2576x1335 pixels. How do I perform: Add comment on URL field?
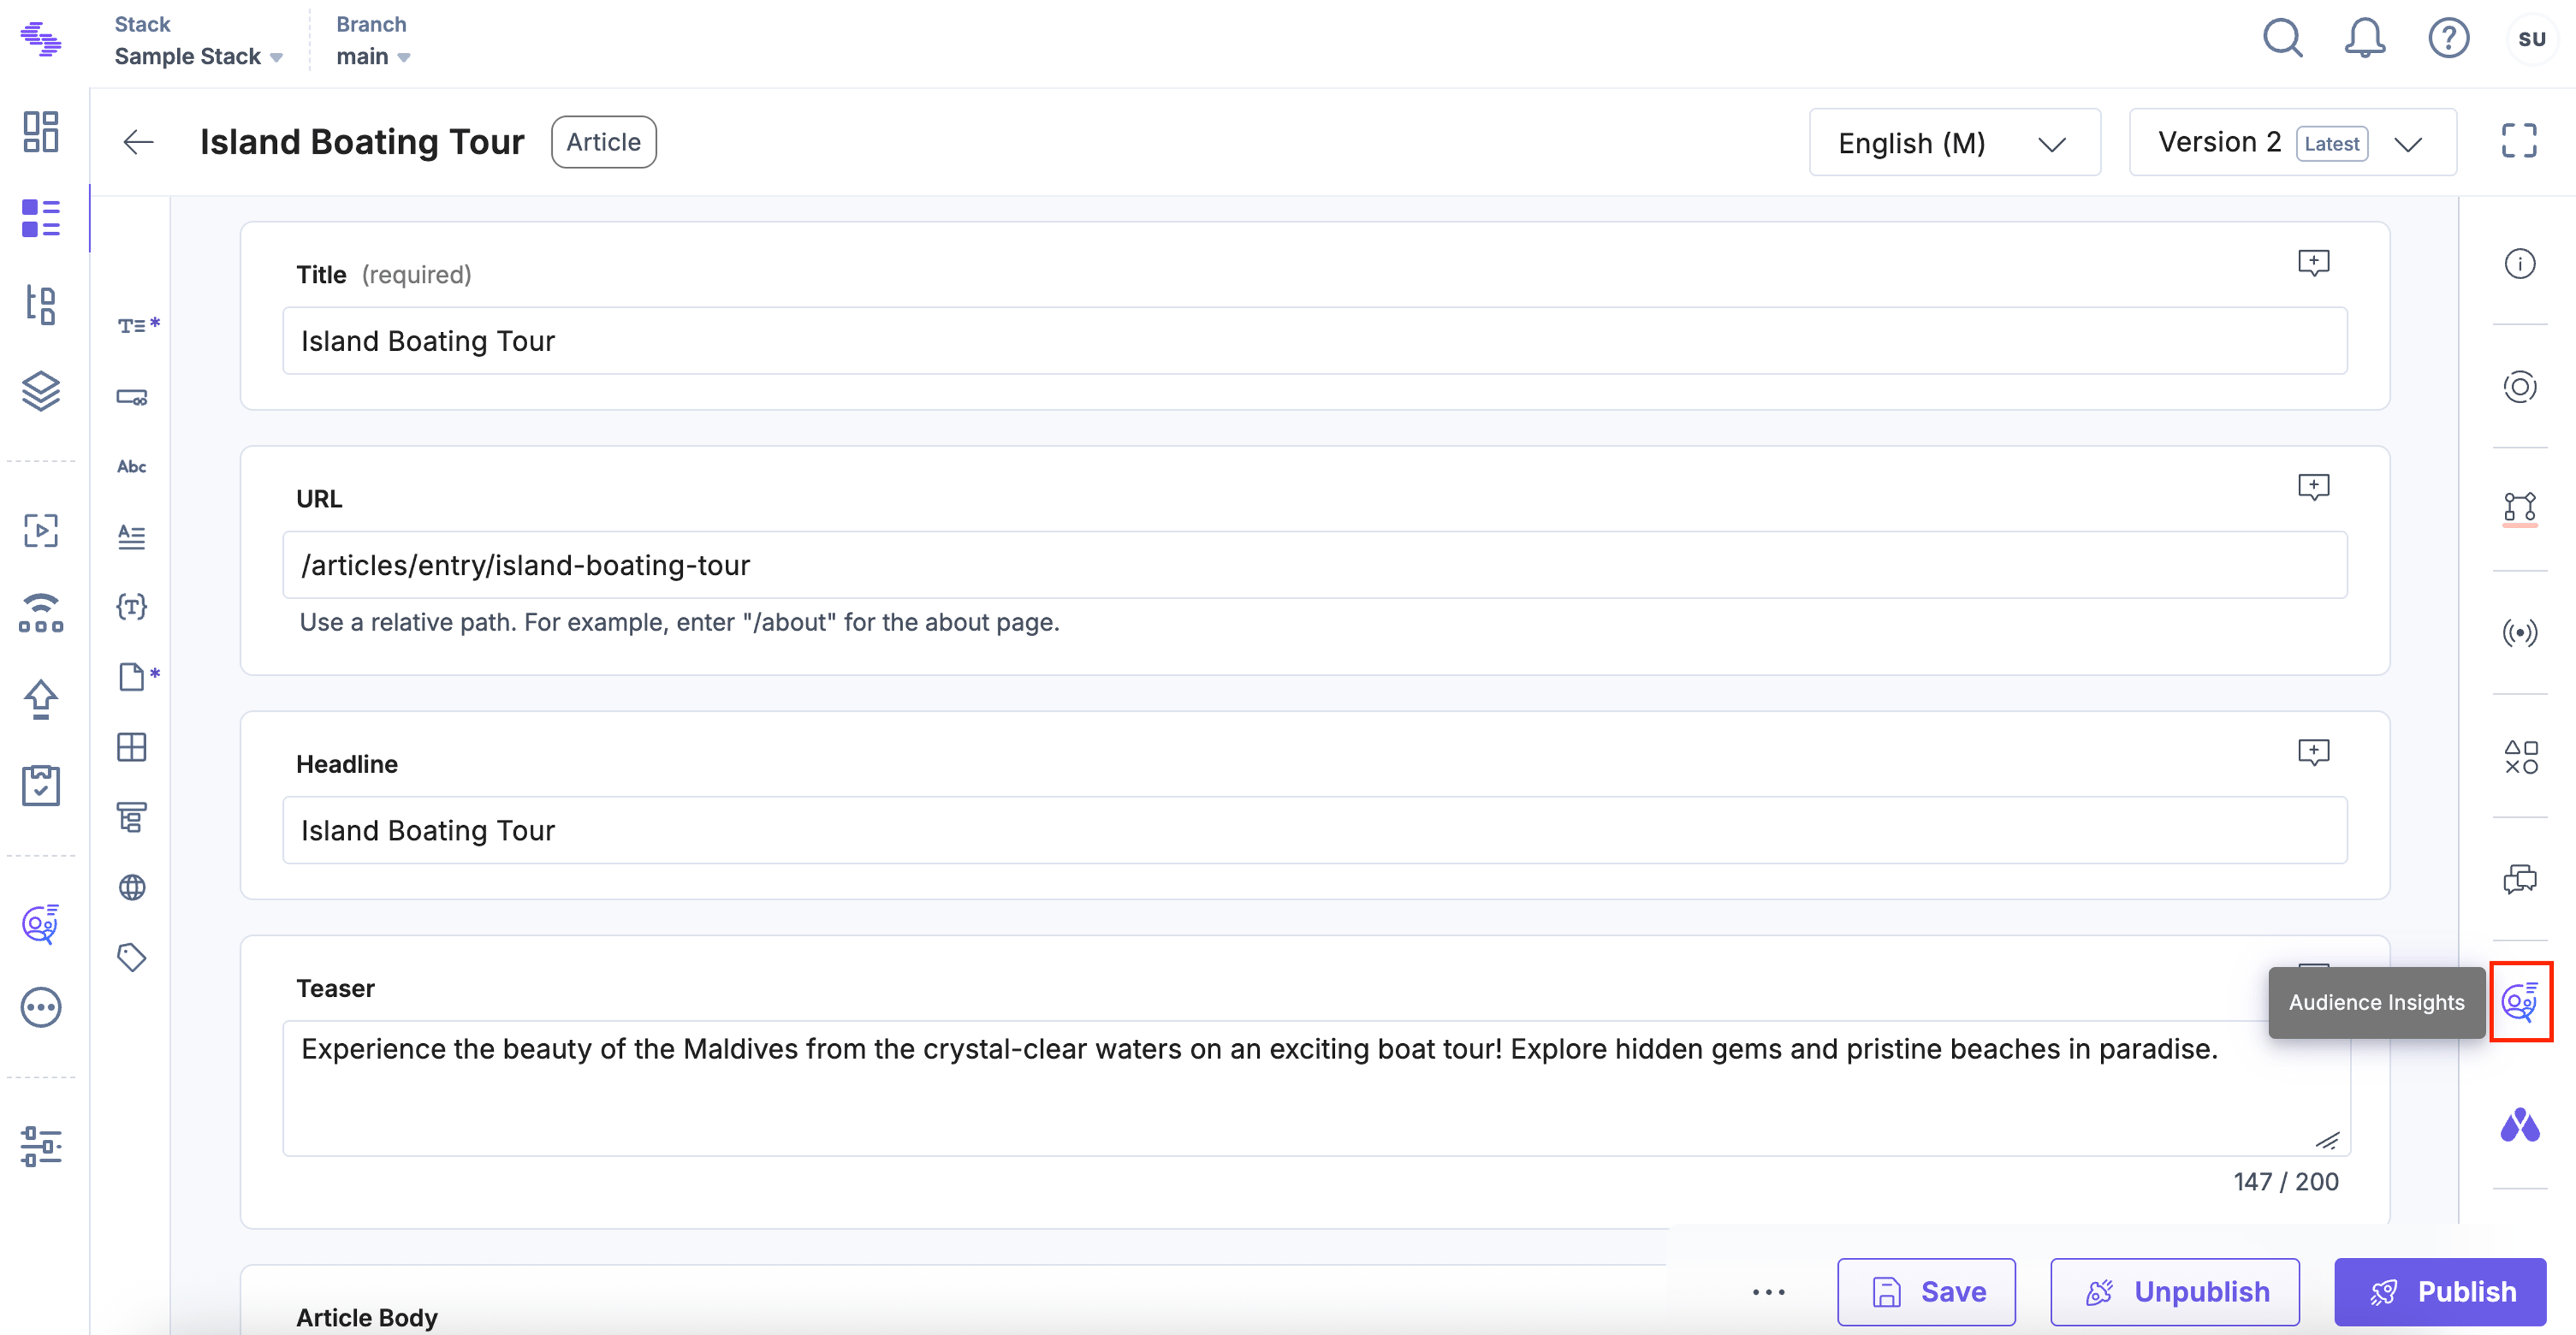pos(2313,487)
